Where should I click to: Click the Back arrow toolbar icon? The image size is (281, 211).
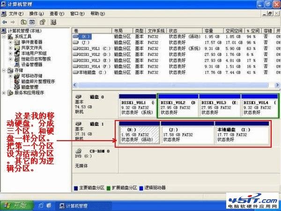pyautogui.click(x=5, y=22)
